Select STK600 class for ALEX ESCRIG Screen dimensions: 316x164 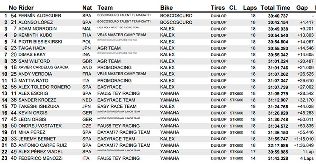(236, 94)
